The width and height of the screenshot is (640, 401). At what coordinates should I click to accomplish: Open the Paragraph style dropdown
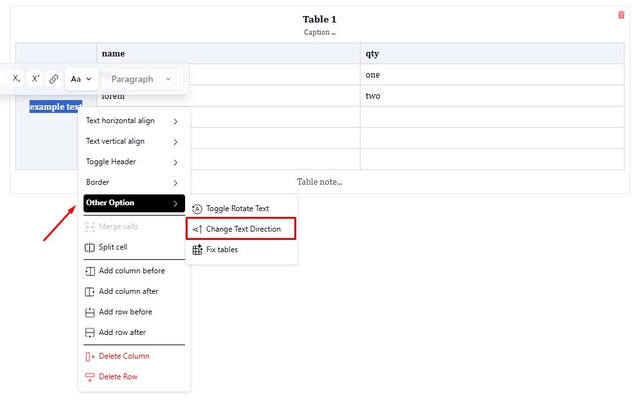point(142,79)
